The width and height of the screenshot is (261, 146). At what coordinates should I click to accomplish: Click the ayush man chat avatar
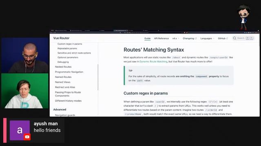pyautogui.click(x=20, y=130)
